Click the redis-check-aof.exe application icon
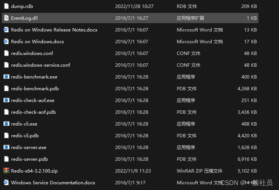This screenshot has width=279, height=190. pyautogui.click(x=6, y=100)
